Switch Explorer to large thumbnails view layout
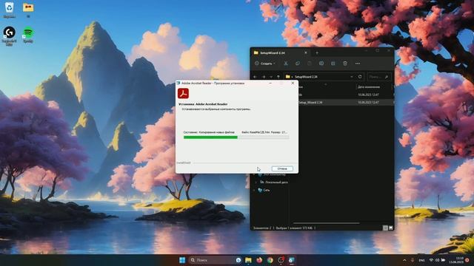The height and width of the screenshot is (266, 474). click(390, 228)
